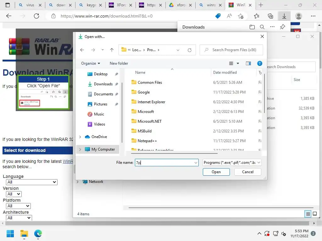The width and height of the screenshot is (322, 241).
Task: Open Edge Settings and more menu
Action: (313, 16)
